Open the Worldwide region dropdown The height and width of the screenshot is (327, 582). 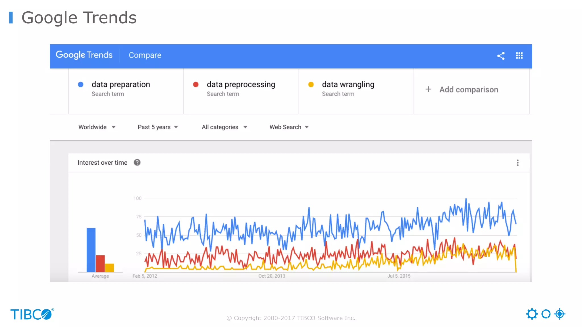97,127
